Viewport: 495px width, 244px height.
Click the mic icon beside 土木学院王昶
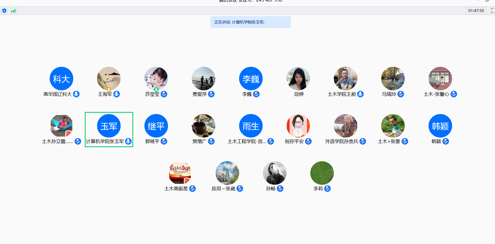click(x=360, y=94)
